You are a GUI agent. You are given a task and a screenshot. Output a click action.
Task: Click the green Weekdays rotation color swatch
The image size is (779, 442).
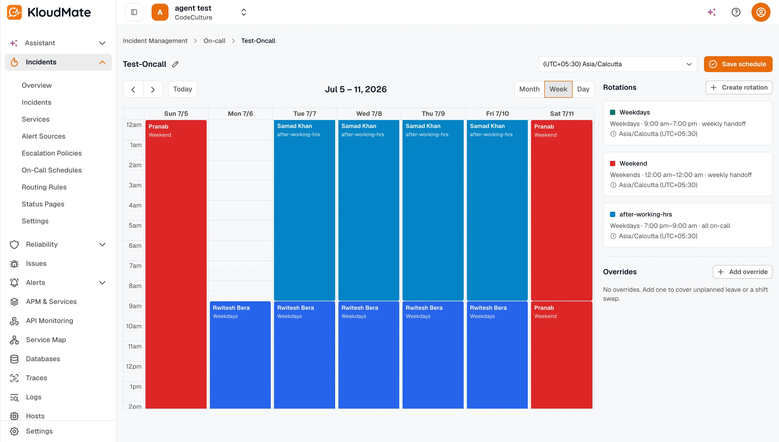click(612, 112)
